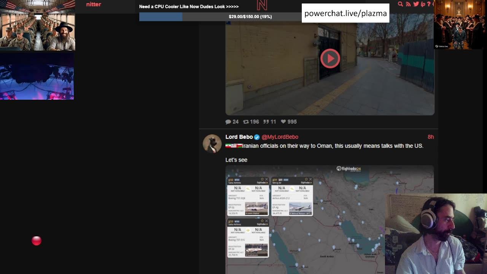Open Lord Bebo's profile avatar
Image resolution: width=487 pixels, height=274 pixels.
coord(212,143)
